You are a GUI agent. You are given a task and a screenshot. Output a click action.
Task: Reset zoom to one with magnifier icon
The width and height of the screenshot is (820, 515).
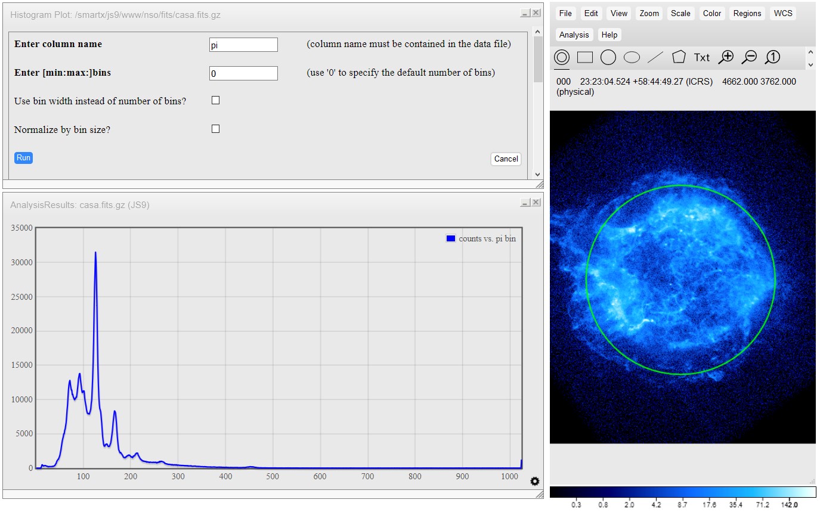pos(772,57)
